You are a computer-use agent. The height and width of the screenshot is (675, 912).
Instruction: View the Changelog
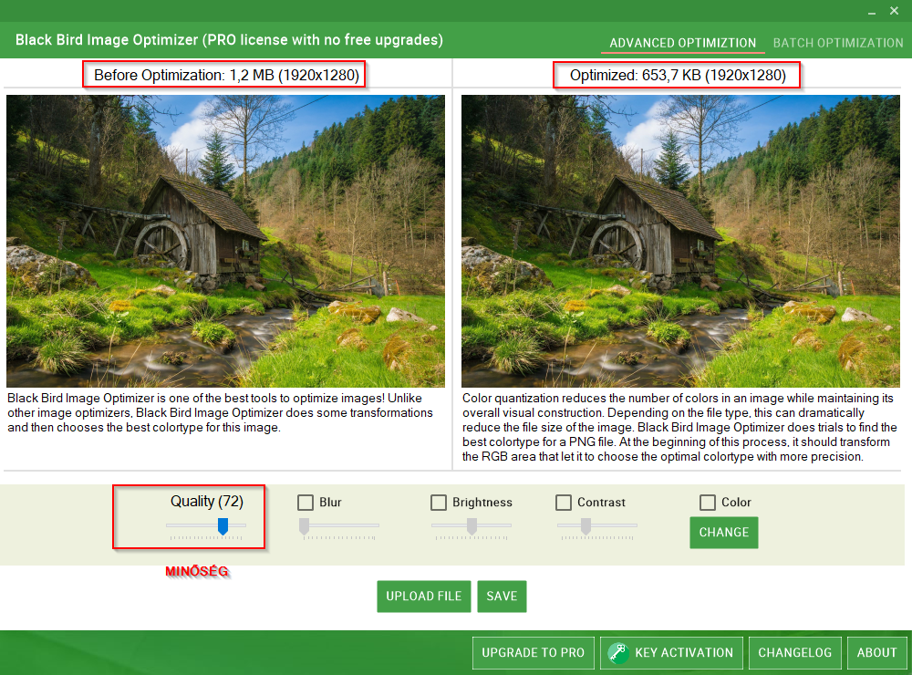794,653
